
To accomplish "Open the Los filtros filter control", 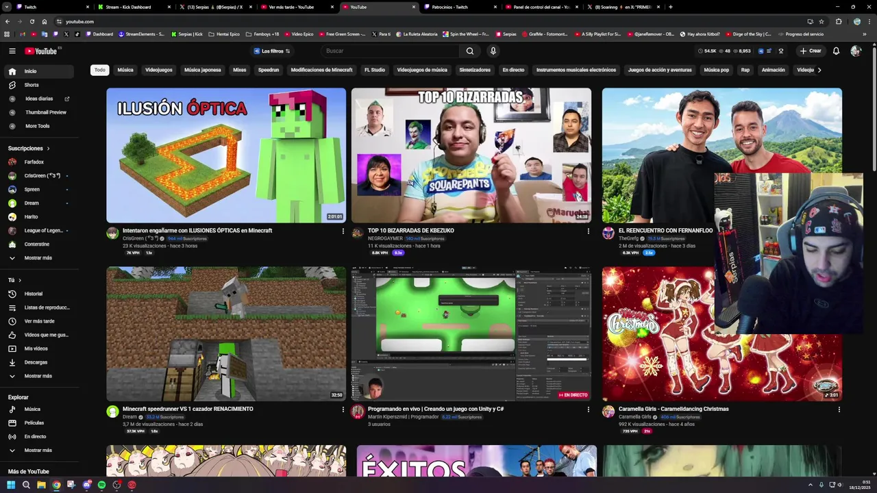I will [272, 51].
